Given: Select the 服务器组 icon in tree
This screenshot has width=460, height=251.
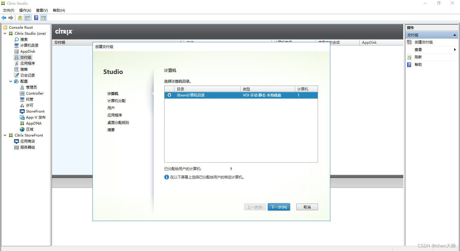Looking at the screenshot, I should [17, 147].
